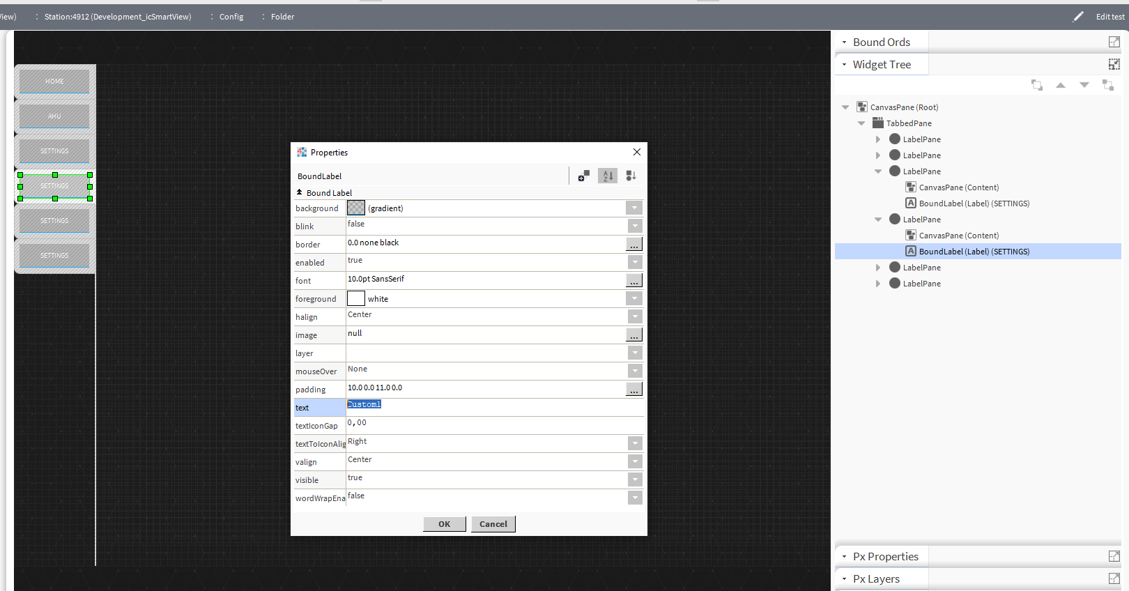Image resolution: width=1129 pixels, height=591 pixels.
Task: Click the pencil edit icon
Action: tap(1078, 16)
